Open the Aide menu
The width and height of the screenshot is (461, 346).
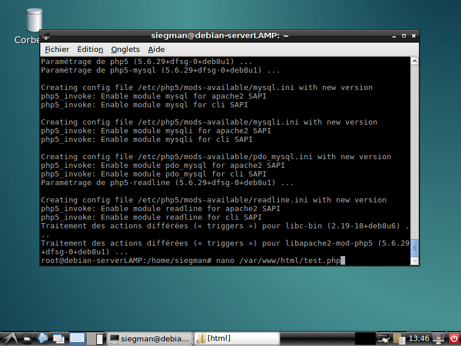click(x=156, y=49)
